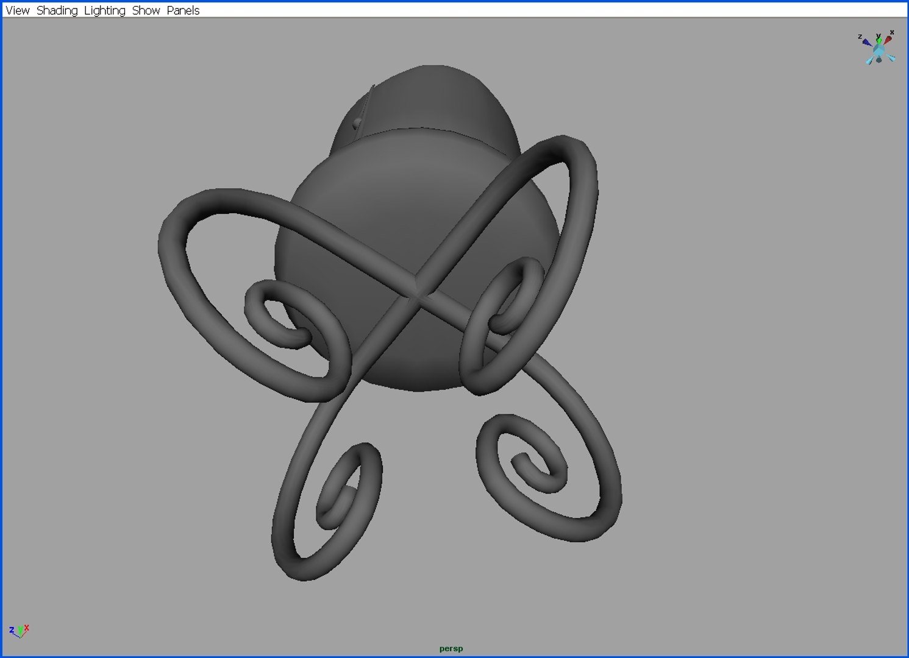The width and height of the screenshot is (909, 658).
Task: Click the XYZ axis indicator icon
Action: pyautogui.click(x=19, y=631)
